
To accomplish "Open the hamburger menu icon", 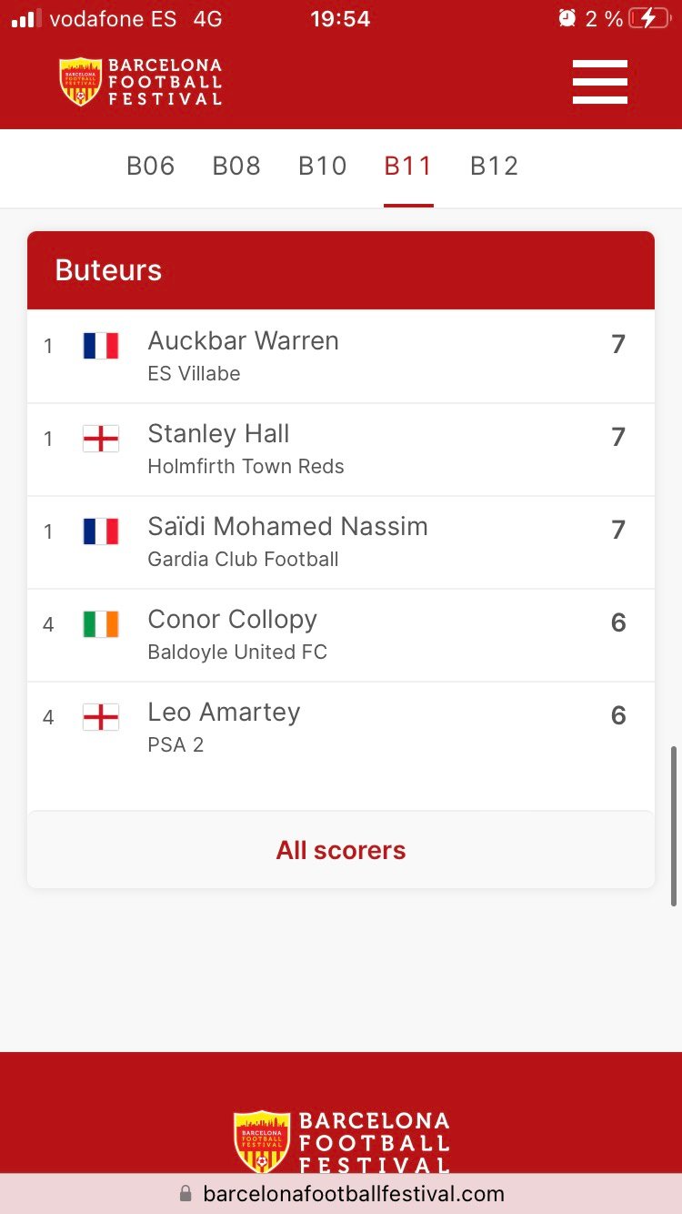I will (600, 82).
